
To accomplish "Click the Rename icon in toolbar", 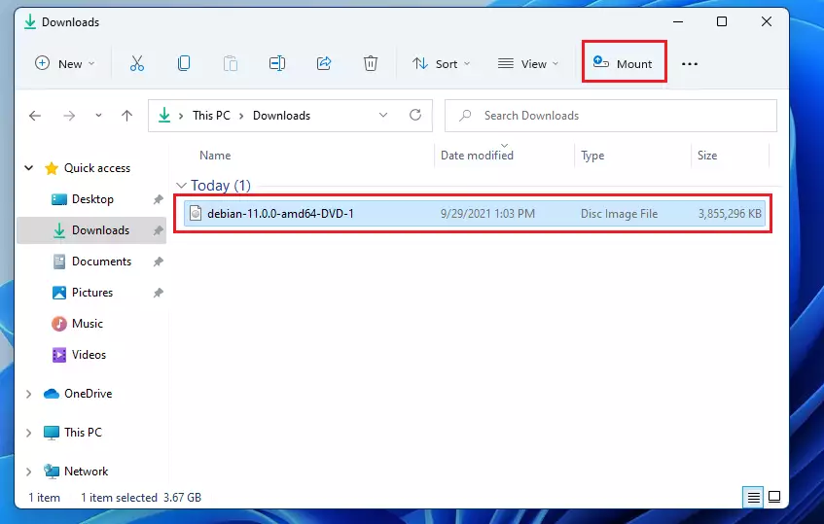I will point(277,63).
